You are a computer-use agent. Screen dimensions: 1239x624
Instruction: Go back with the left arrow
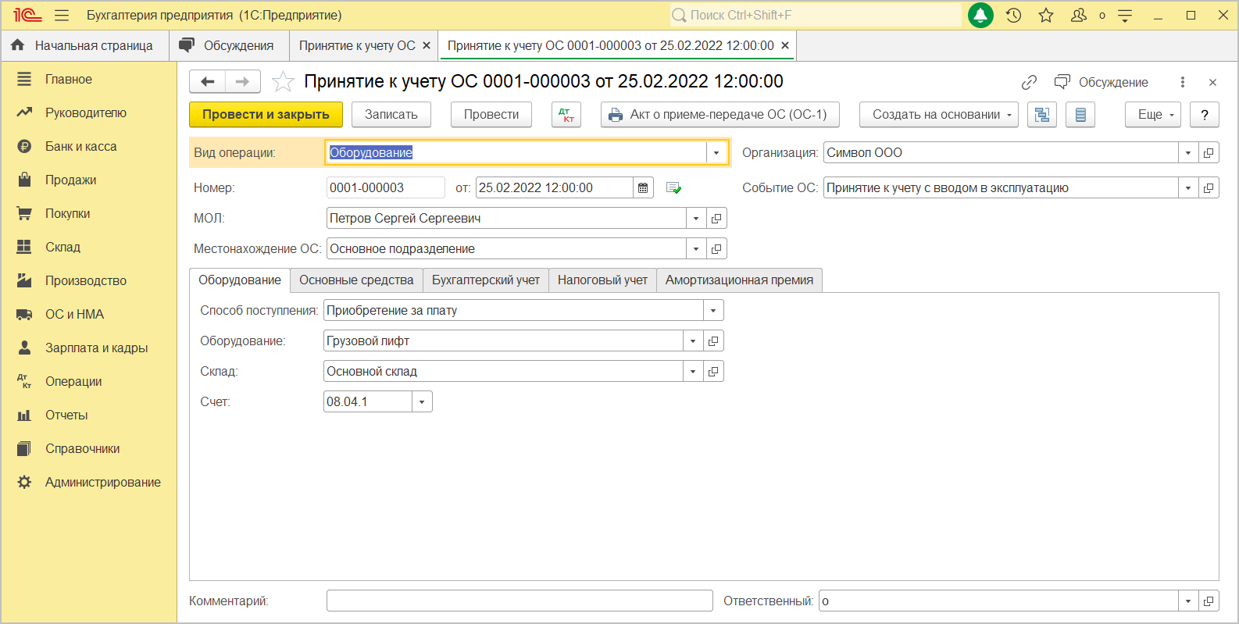(207, 81)
